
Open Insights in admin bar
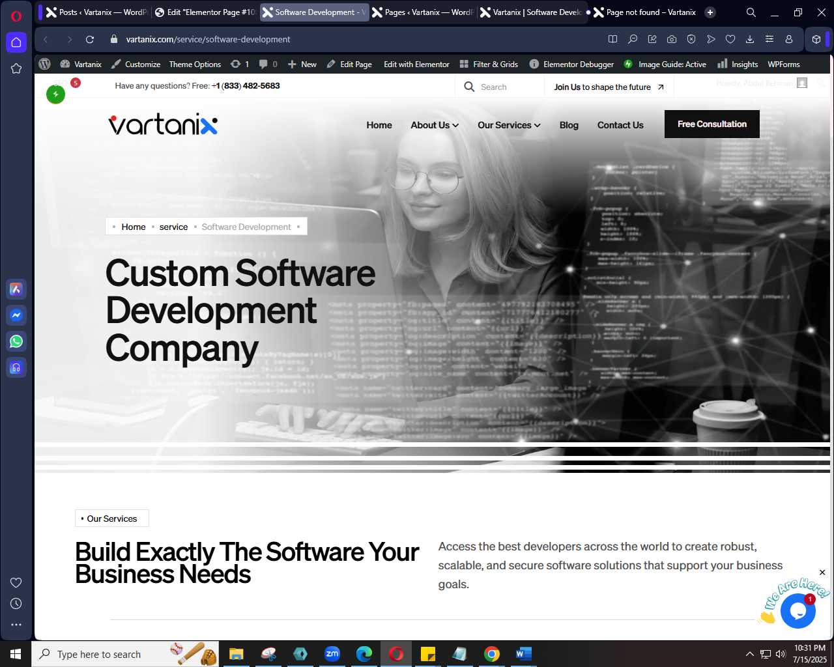(x=738, y=64)
